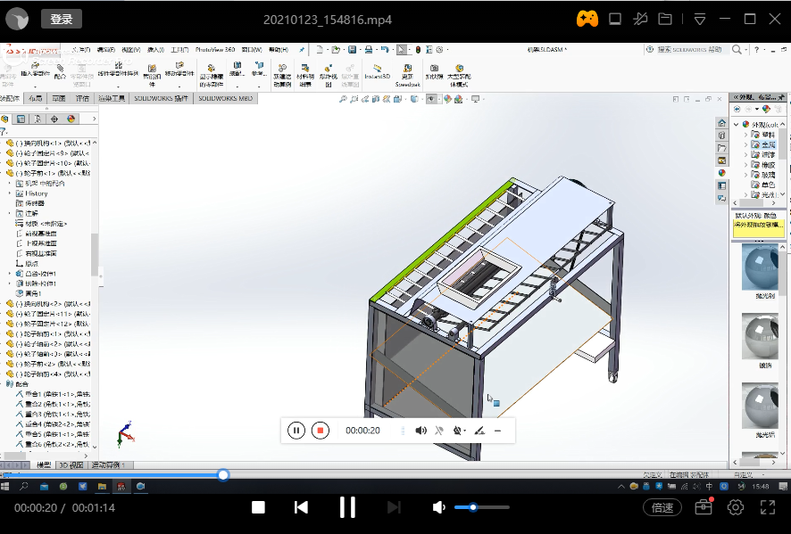The image size is (791, 534).
Task: Expand the 塑料 plastic appearance folder
Action: (745, 135)
